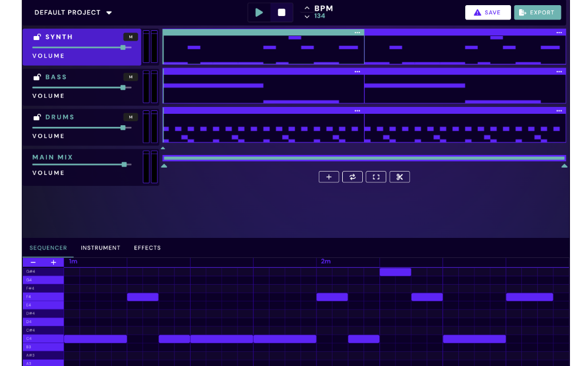
Task: Zoom in sequencer with plus button
Action: tap(53, 262)
